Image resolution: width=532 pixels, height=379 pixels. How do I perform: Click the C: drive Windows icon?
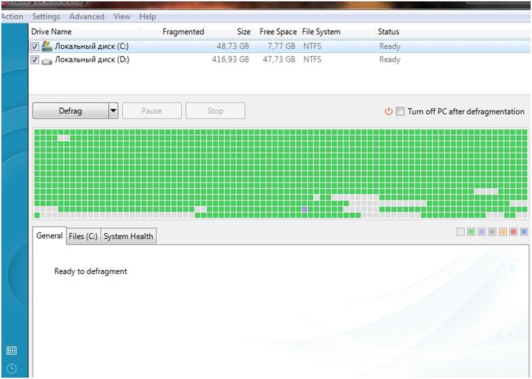pos(47,46)
